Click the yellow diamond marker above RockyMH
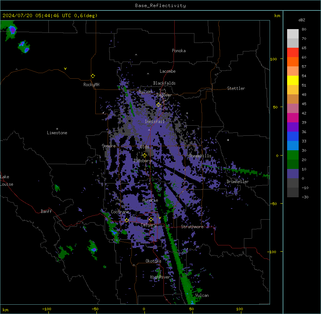Viewport: 321px width, 314px height. [93, 76]
